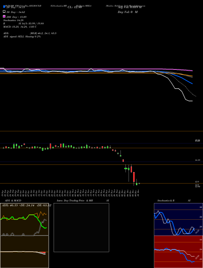Click the 'Avg Vol: 0.039 M' text
The width and height of the screenshot is (203, 268).
pos(130,7)
